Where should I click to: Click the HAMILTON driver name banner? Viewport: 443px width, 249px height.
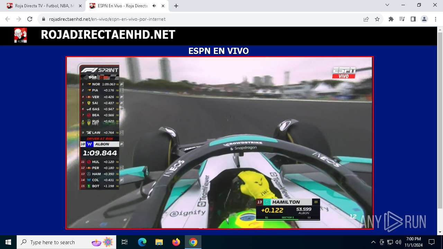point(288,202)
